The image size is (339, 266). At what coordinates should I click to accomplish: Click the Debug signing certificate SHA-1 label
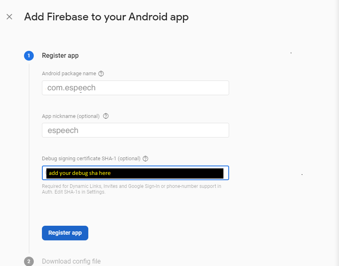tap(91, 159)
